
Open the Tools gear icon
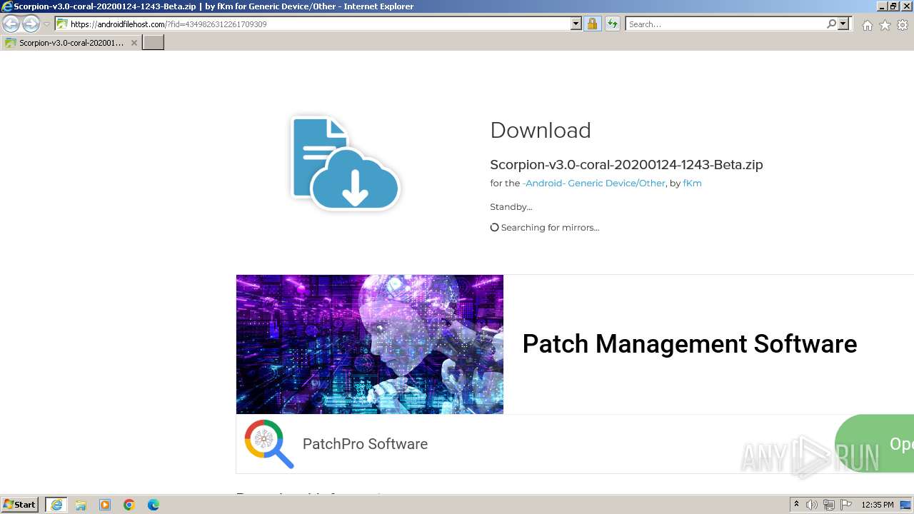click(903, 25)
